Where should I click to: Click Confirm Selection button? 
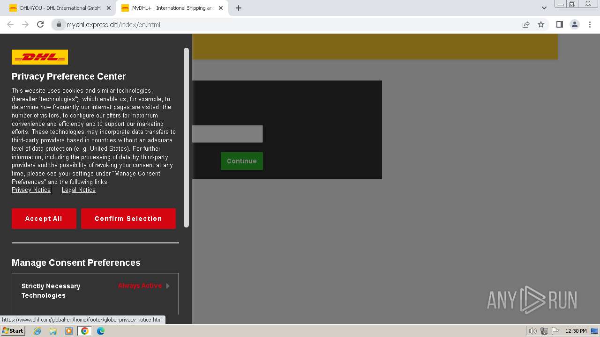128,219
